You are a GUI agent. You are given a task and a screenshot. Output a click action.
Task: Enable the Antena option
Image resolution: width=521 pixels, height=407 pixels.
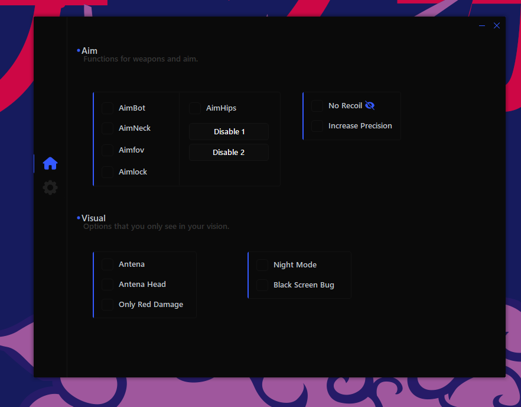click(107, 264)
